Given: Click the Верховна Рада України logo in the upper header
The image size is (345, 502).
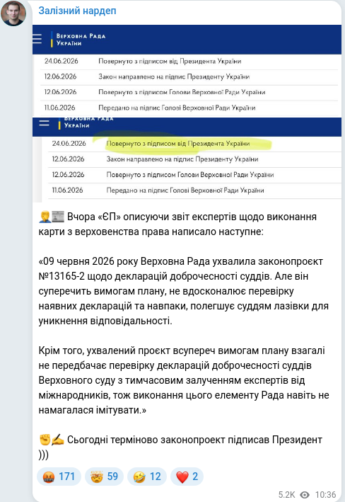Looking at the screenshot, I should pos(78,40).
